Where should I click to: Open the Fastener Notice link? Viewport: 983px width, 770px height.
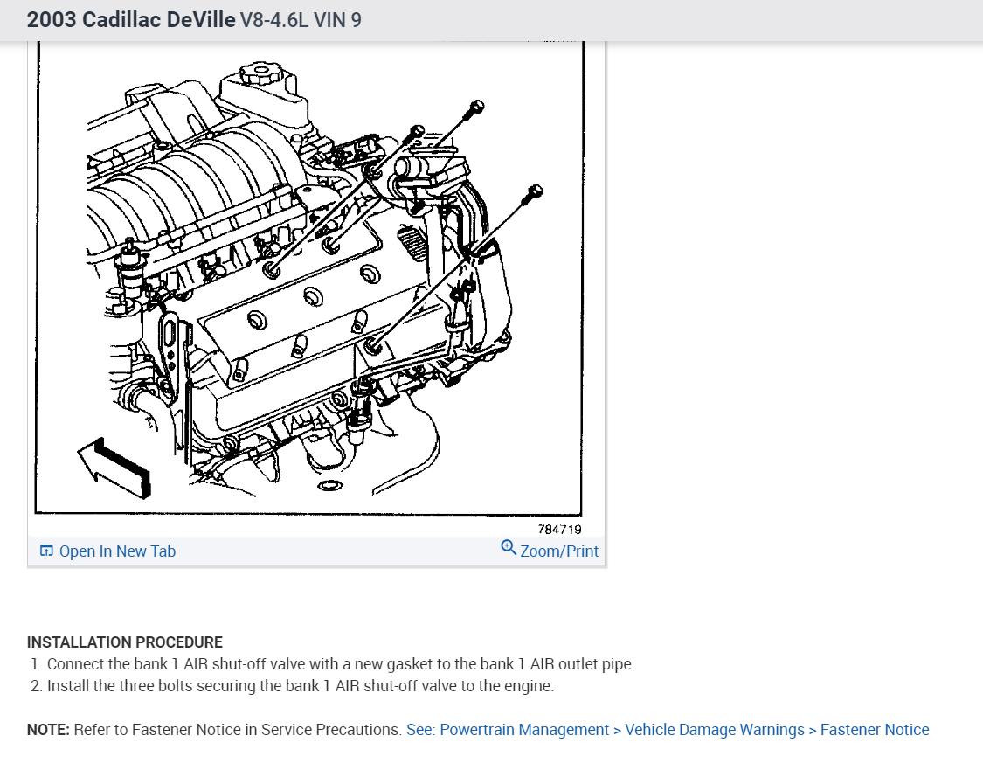[x=874, y=729]
